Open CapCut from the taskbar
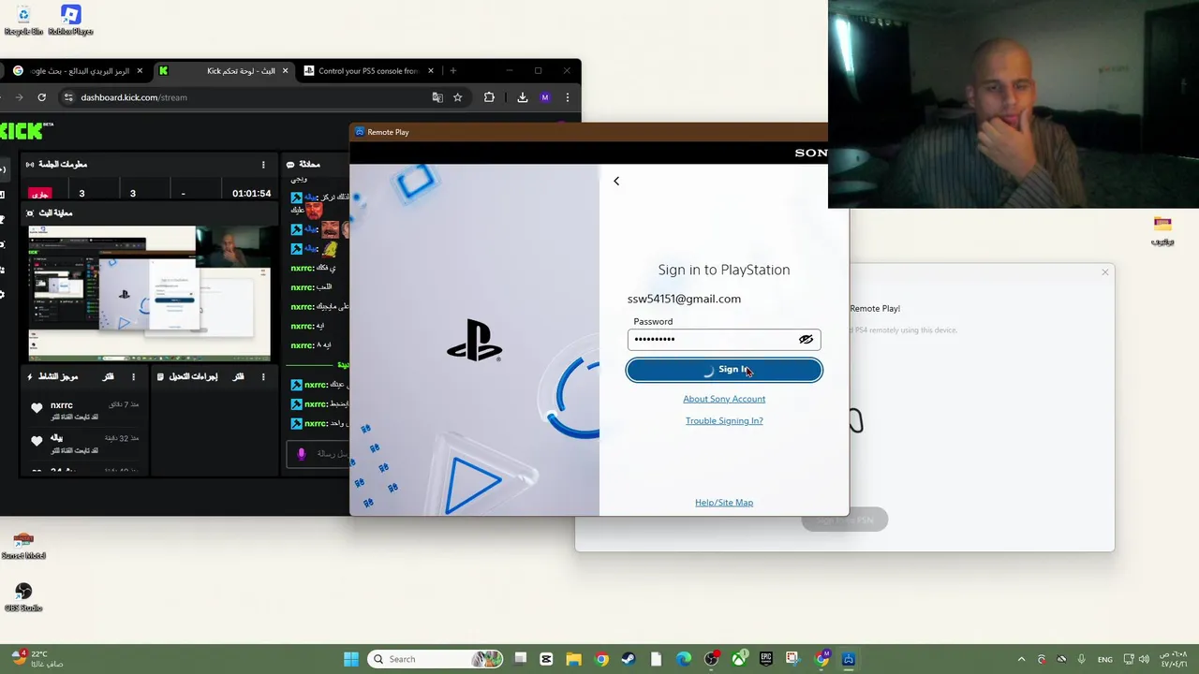Image resolution: width=1199 pixels, height=674 pixels. pos(547,659)
